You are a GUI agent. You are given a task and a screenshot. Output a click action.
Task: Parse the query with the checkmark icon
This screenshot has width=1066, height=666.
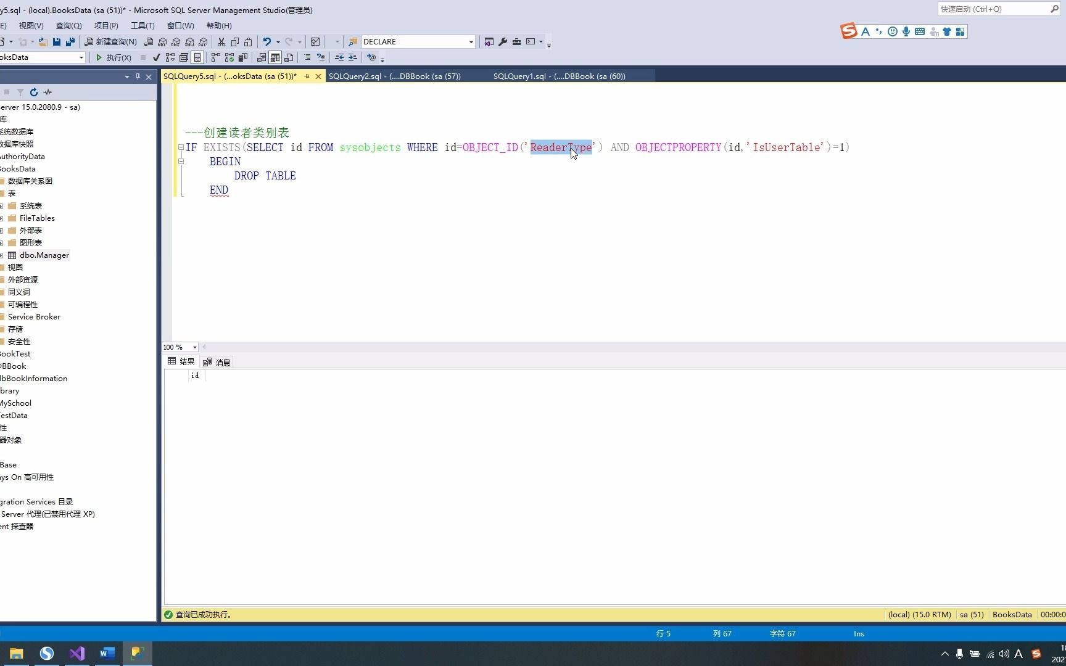click(x=156, y=57)
